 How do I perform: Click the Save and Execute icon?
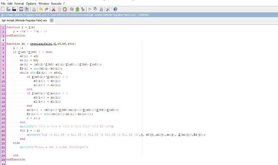pyautogui.click(x=95, y=9)
